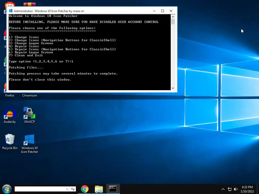Click the "6) Repair Logon Screen" line
The width and height of the screenshot is (259, 194).
click(31, 52)
